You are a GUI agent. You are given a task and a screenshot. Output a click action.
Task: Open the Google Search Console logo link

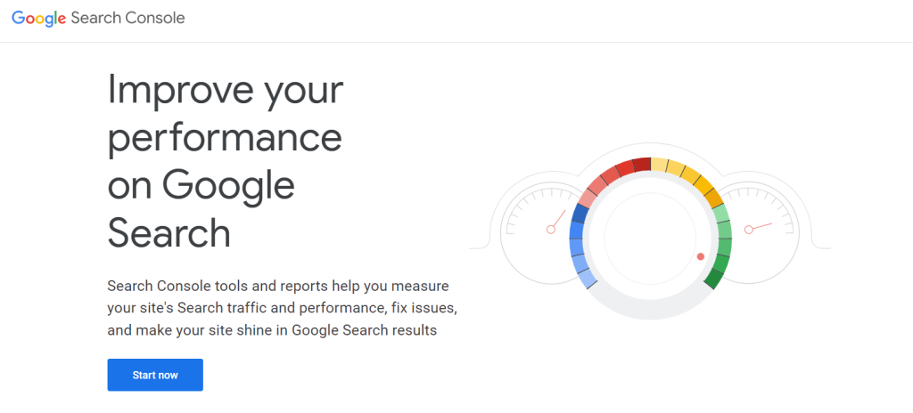pyautogui.click(x=98, y=18)
